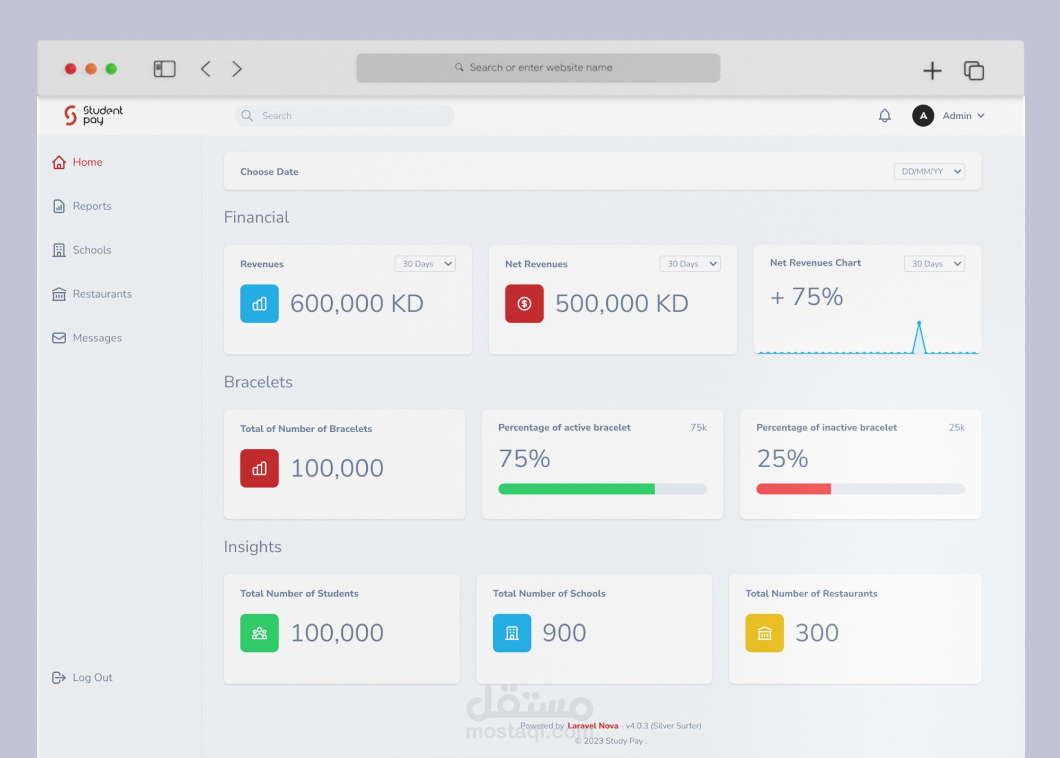Click the blue Schools building icon

click(512, 633)
